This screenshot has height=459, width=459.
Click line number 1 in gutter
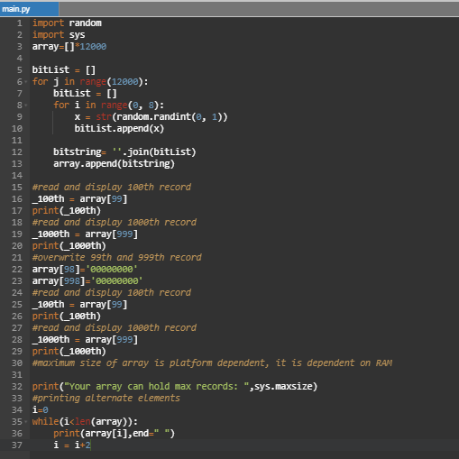pyautogui.click(x=20, y=23)
